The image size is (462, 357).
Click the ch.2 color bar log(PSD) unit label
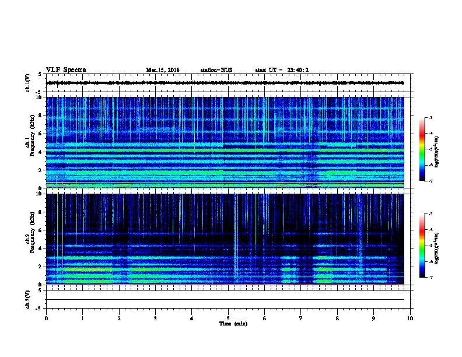click(437, 248)
